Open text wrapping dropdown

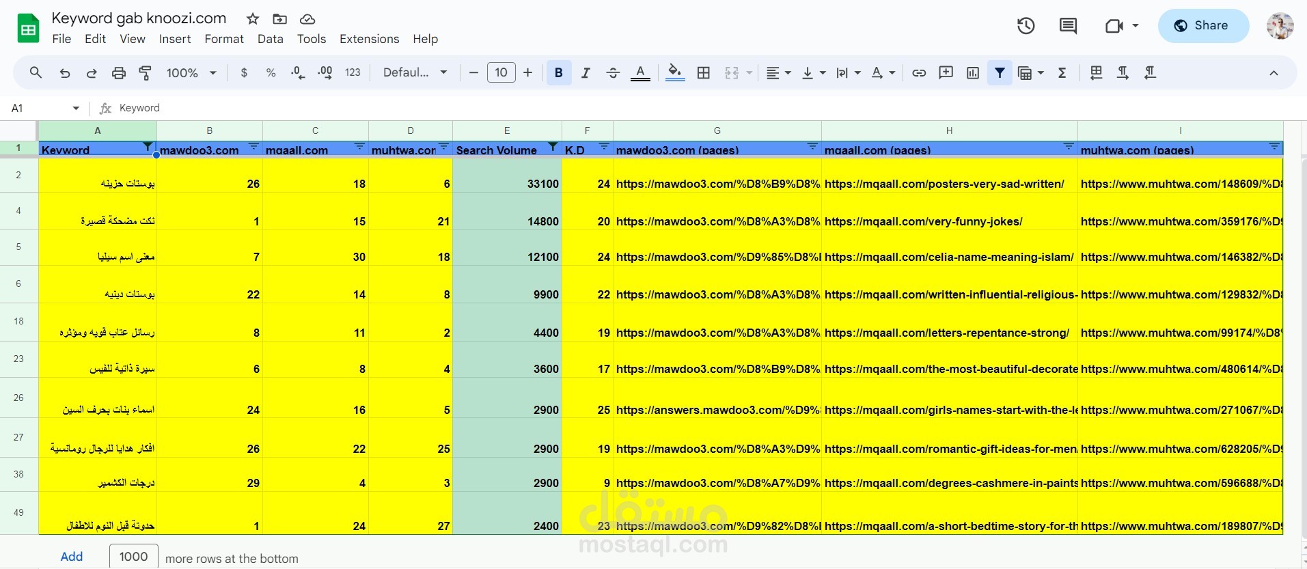(848, 73)
